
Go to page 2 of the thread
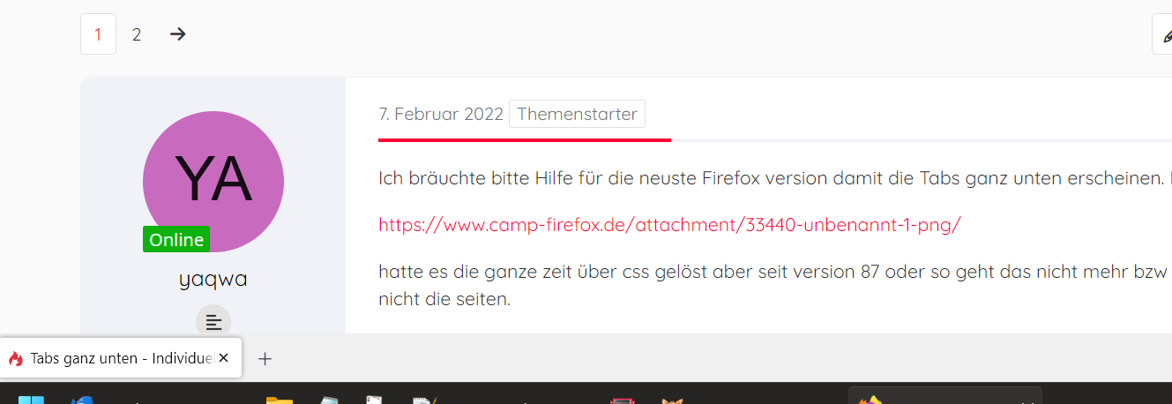tap(137, 34)
